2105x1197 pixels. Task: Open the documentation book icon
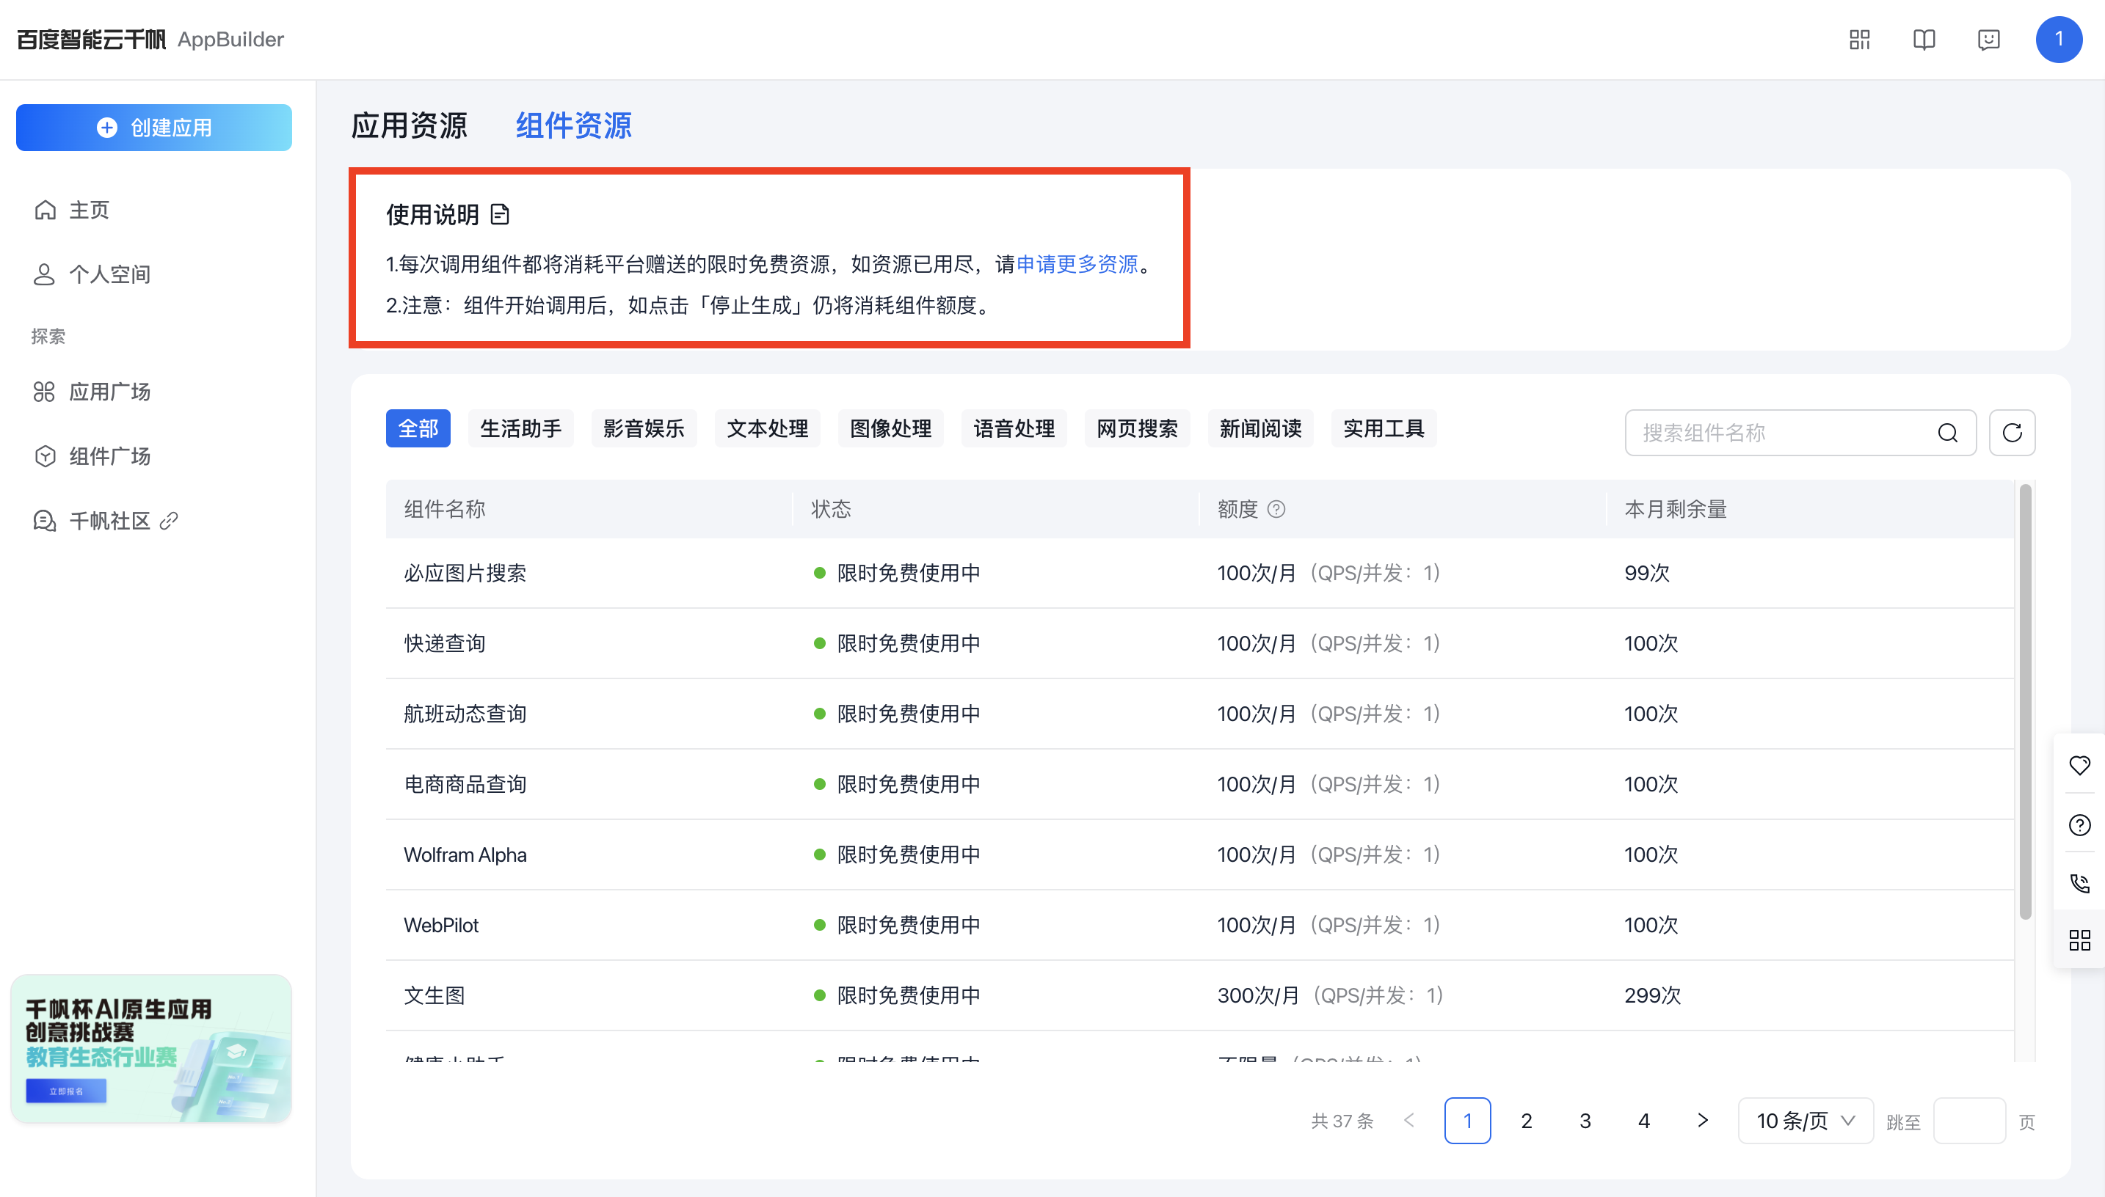tap(1924, 40)
